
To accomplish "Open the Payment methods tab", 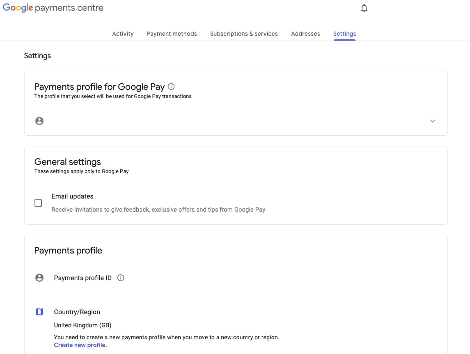I will click(172, 34).
